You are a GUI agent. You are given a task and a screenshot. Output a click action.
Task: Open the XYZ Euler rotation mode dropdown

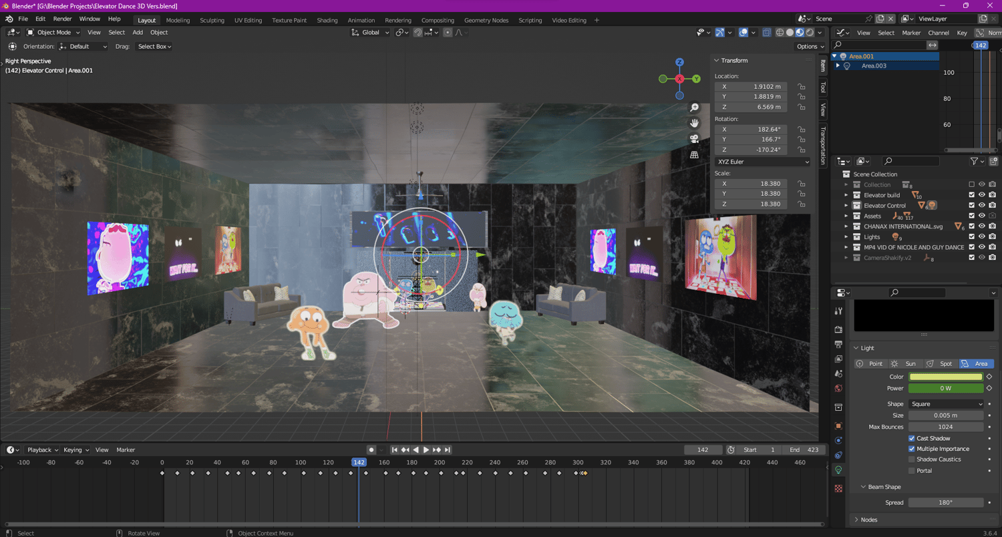pos(762,162)
